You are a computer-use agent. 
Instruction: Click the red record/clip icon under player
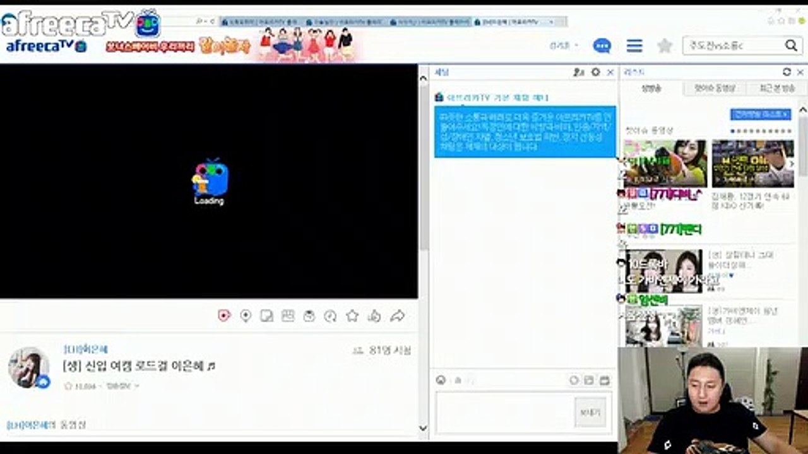click(224, 316)
